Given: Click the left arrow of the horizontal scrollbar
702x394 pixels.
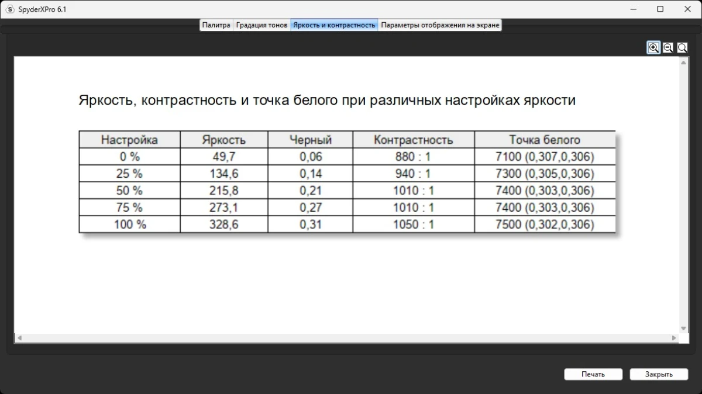Looking at the screenshot, I should pos(19,337).
